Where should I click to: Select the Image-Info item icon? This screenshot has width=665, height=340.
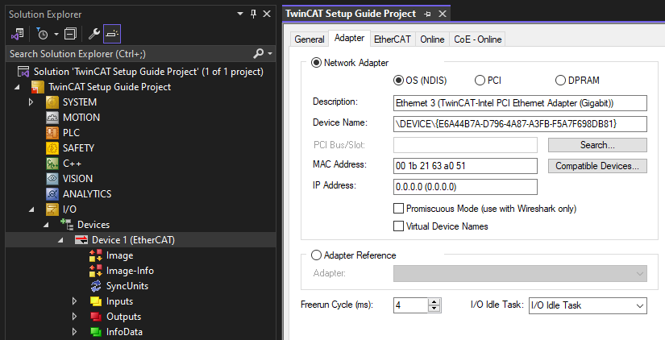(x=96, y=271)
